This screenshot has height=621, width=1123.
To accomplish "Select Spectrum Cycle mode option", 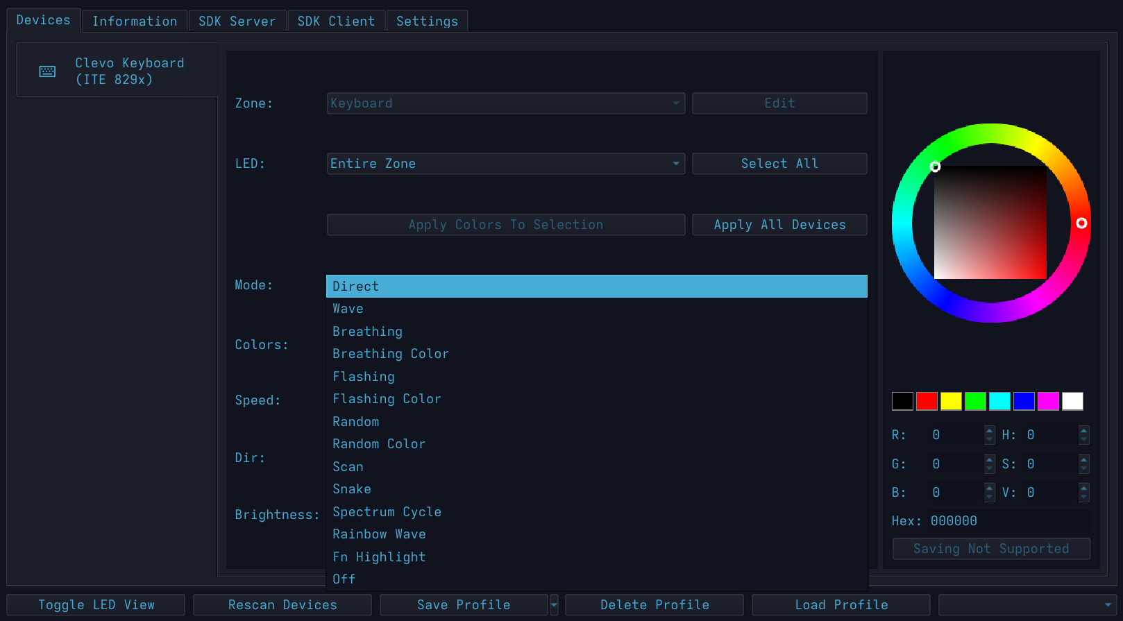I will pos(387,512).
